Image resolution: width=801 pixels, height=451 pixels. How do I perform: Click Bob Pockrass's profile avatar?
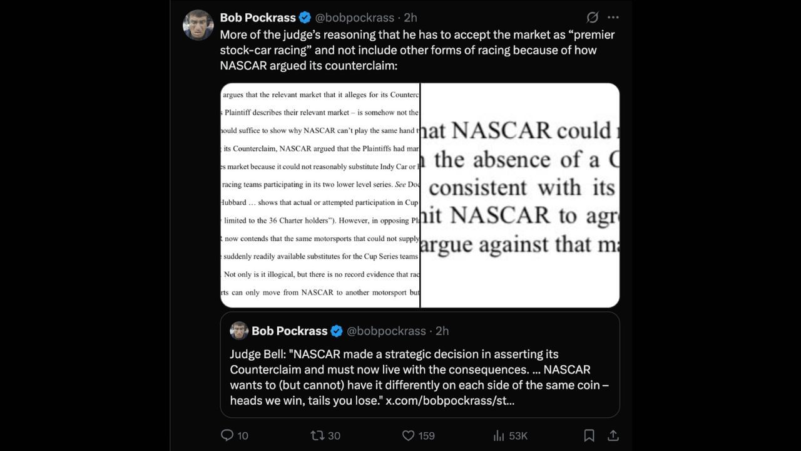[x=198, y=18]
